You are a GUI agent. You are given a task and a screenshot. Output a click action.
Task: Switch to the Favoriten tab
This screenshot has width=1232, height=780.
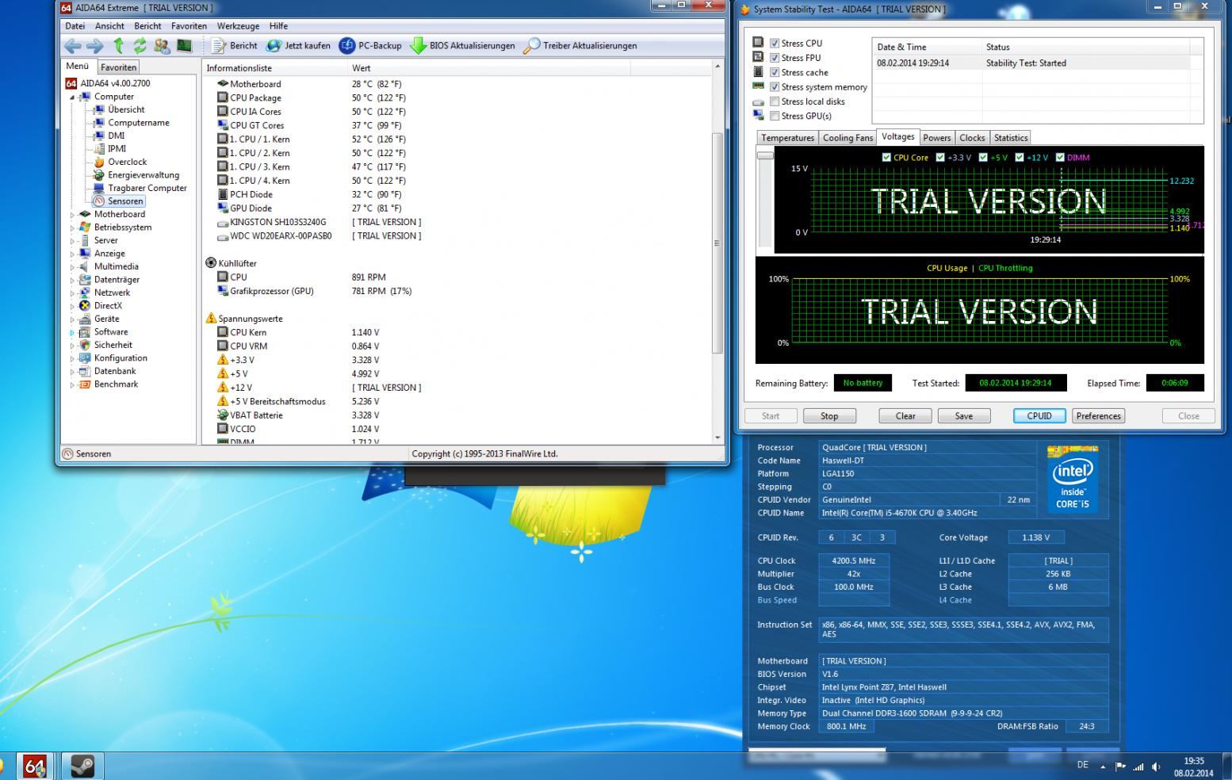118,67
